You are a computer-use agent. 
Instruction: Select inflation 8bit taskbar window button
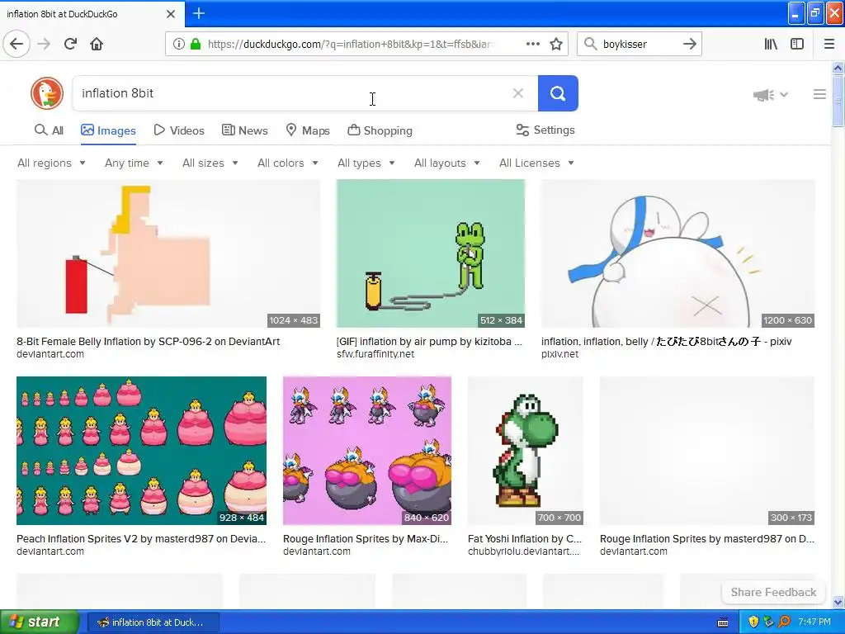(x=153, y=622)
